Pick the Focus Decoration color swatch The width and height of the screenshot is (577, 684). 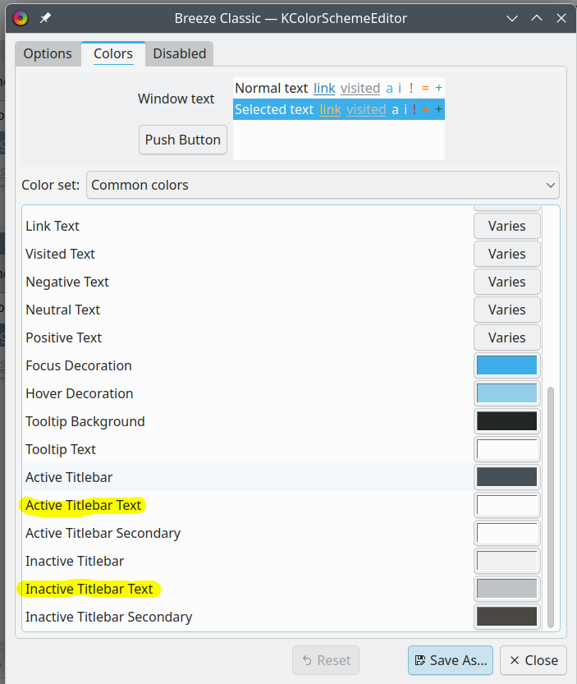click(507, 365)
